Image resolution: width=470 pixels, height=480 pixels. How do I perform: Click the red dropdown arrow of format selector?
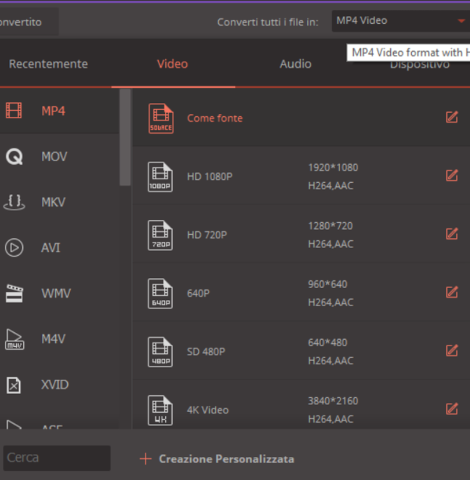[x=461, y=21]
